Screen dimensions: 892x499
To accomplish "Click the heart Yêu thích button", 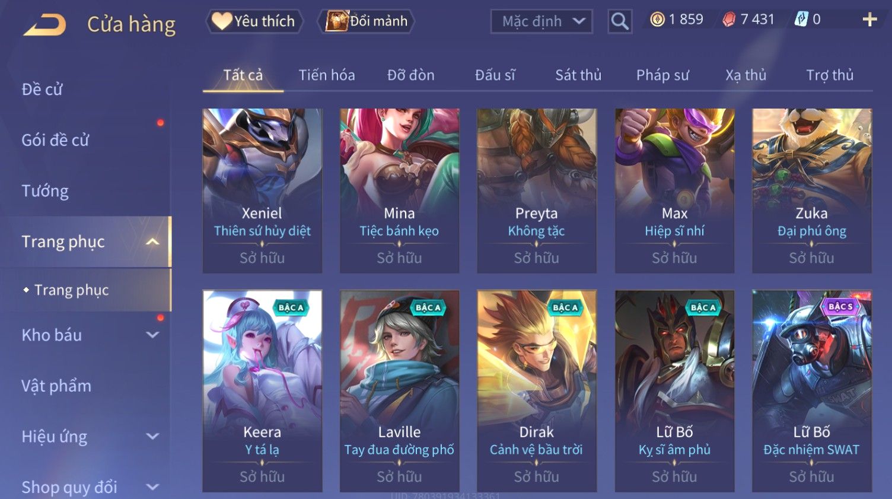I will pyautogui.click(x=254, y=21).
